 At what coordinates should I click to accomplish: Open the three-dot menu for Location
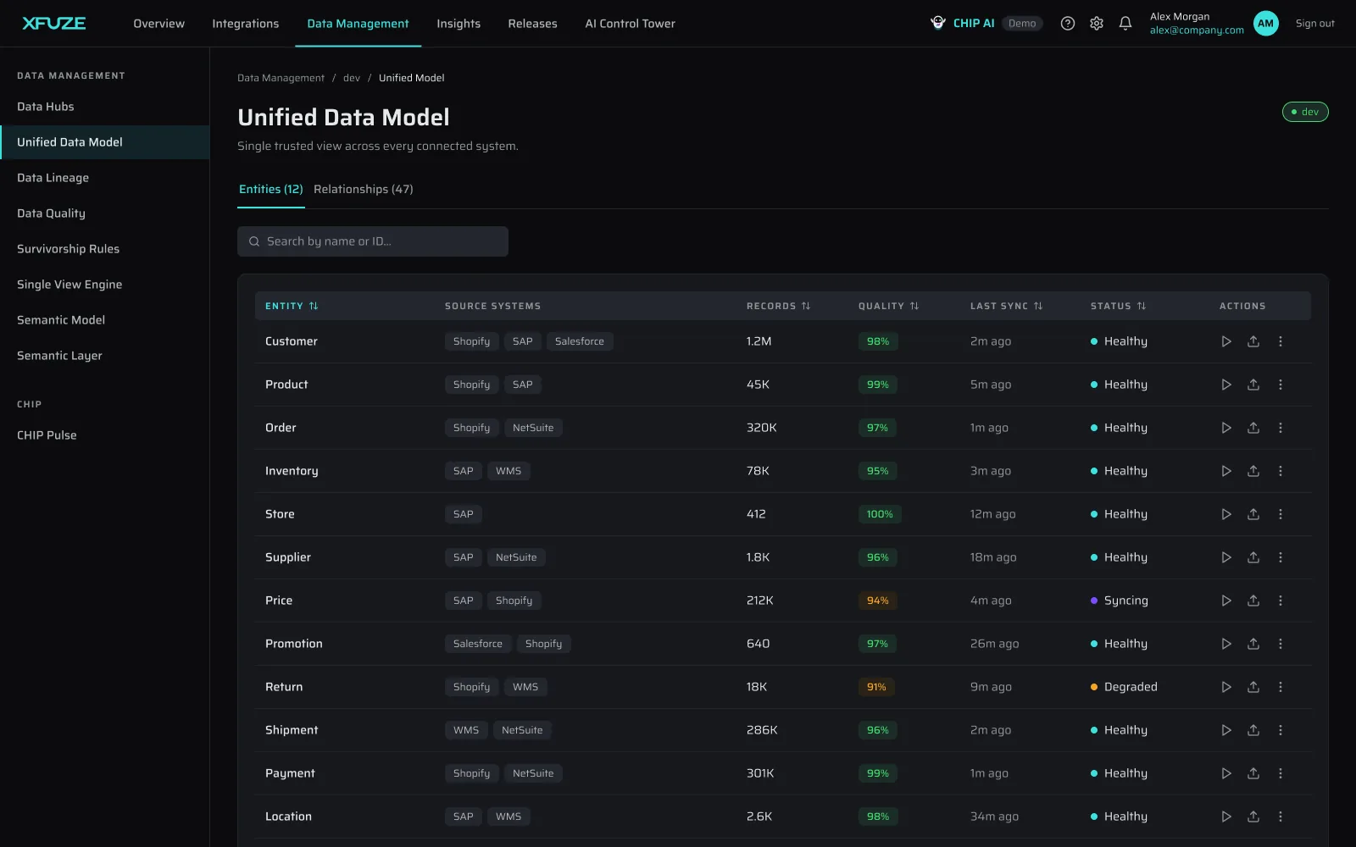pos(1281,817)
